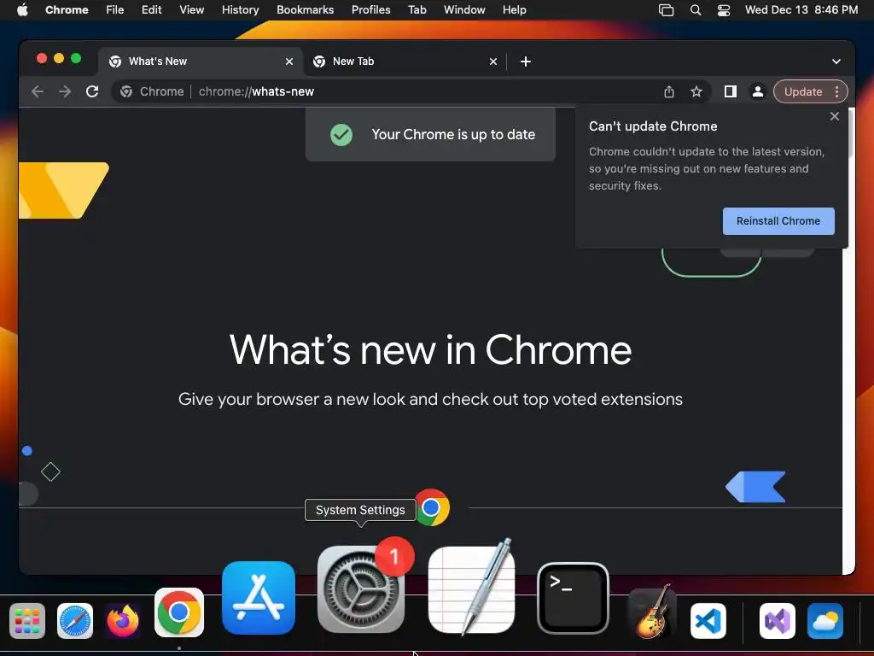Reload the What's New page

click(x=92, y=91)
